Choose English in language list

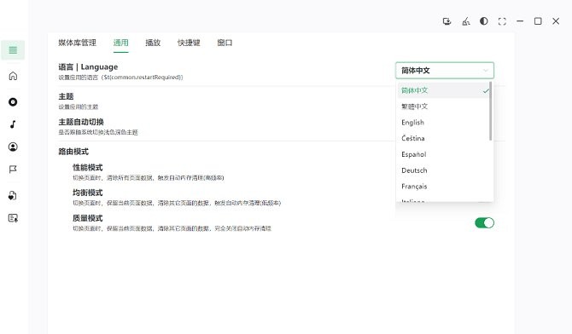[444, 123]
